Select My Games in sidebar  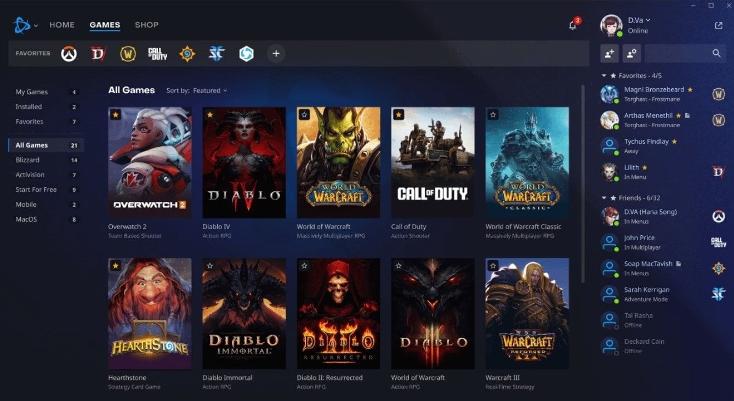(x=46, y=92)
